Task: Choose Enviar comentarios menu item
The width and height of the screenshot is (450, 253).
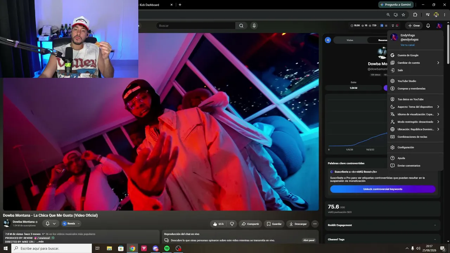Action: click(x=415, y=166)
